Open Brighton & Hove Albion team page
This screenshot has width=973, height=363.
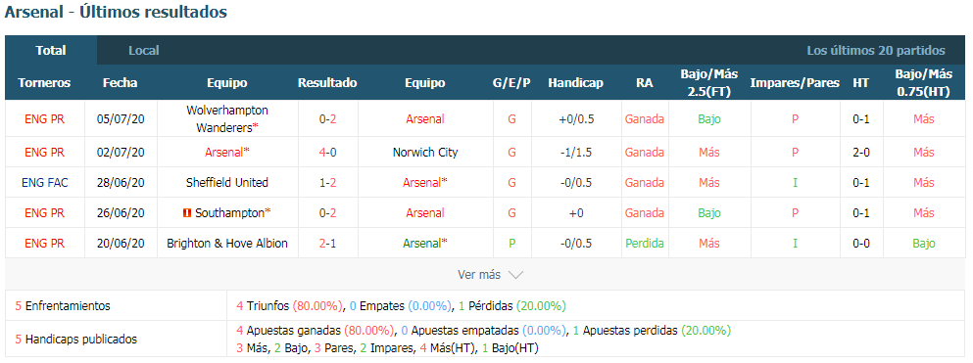[227, 244]
